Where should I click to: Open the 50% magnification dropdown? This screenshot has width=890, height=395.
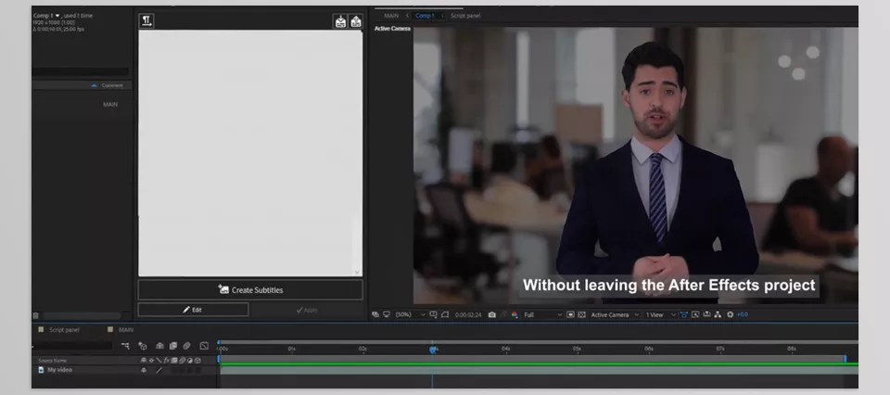point(410,314)
